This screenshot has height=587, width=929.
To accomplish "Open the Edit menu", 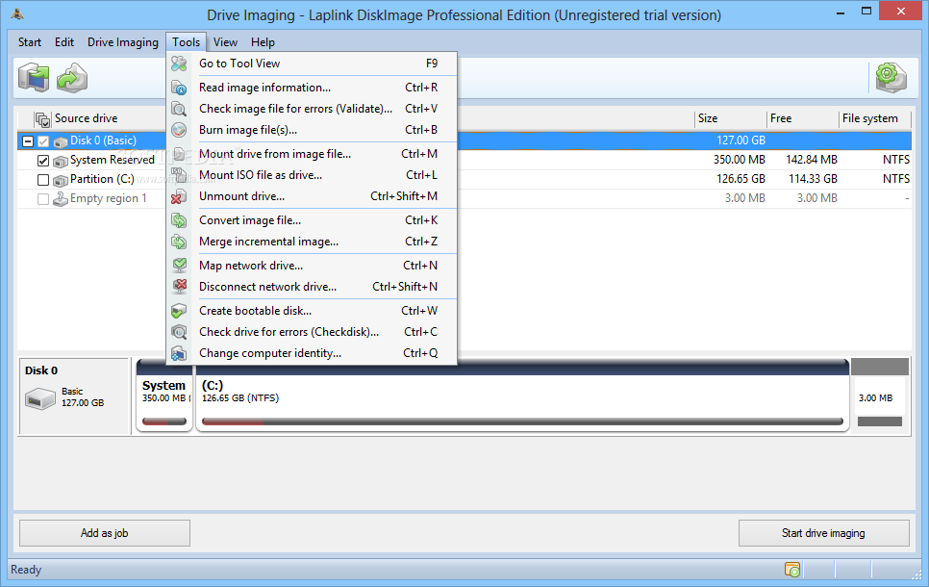I will [x=64, y=42].
